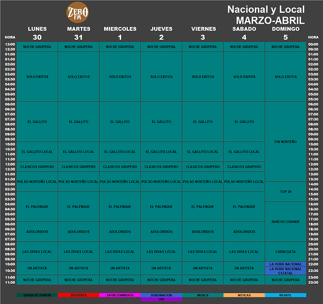Select Sunday's bottom NOCHE GRUPERA block
The height and width of the screenshot is (304, 323).
285,280
